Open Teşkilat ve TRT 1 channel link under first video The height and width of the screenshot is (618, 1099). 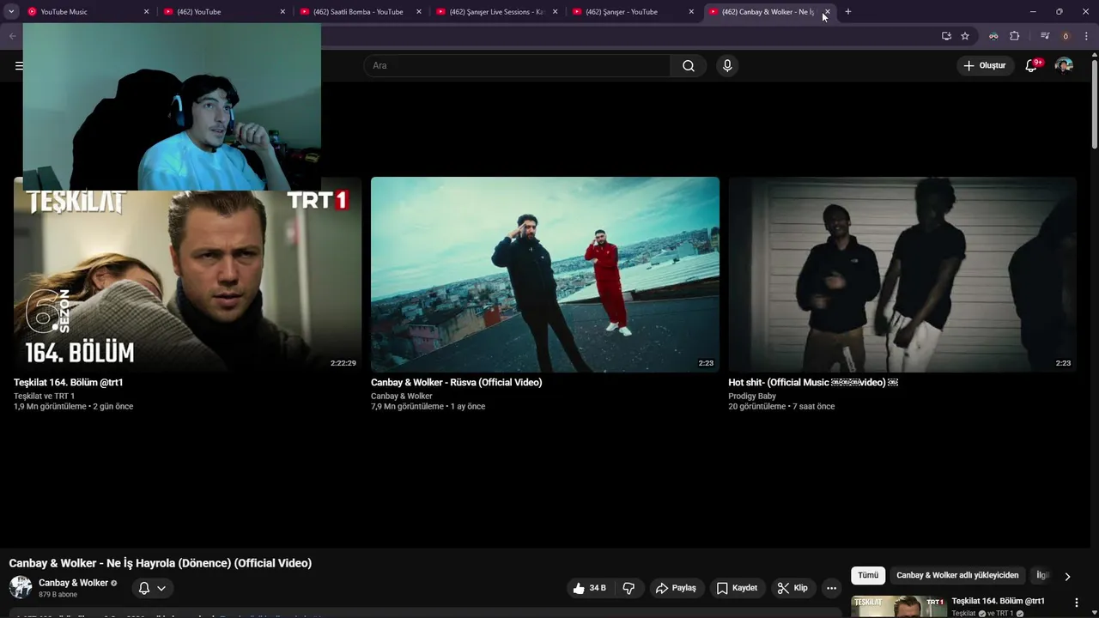(x=44, y=397)
